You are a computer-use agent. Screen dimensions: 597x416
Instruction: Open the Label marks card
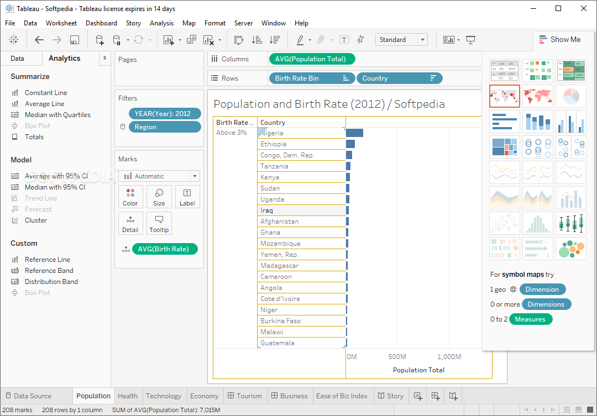tap(187, 197)
